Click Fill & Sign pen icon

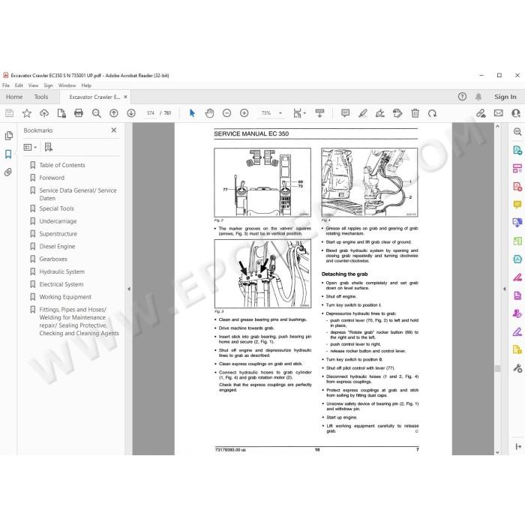517,331
